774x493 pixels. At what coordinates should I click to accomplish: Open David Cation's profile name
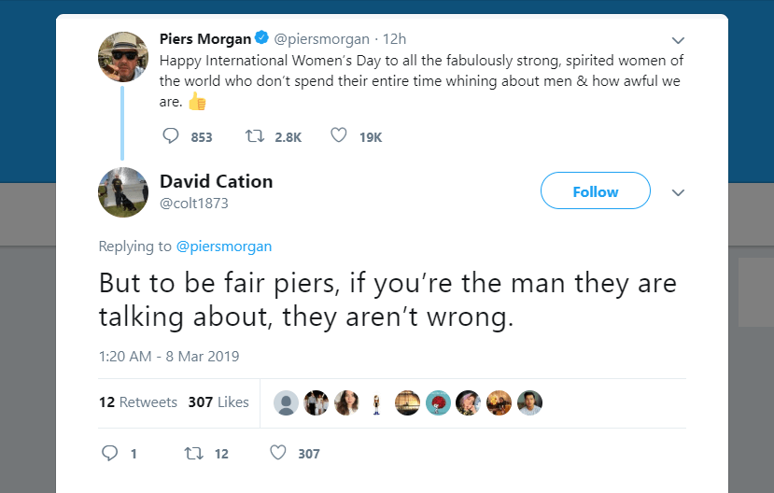tap(217, 181)
